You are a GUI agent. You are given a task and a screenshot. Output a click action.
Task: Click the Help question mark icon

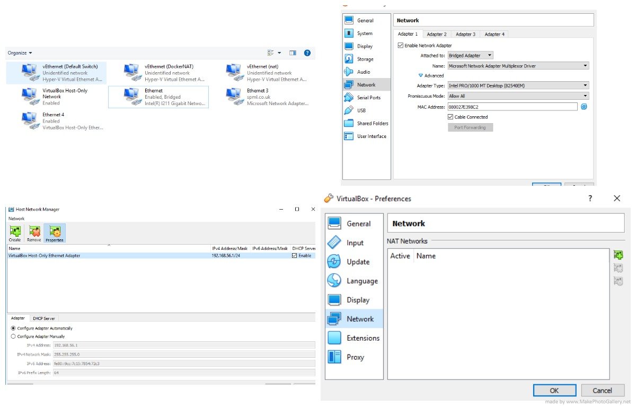click(307, 53)
